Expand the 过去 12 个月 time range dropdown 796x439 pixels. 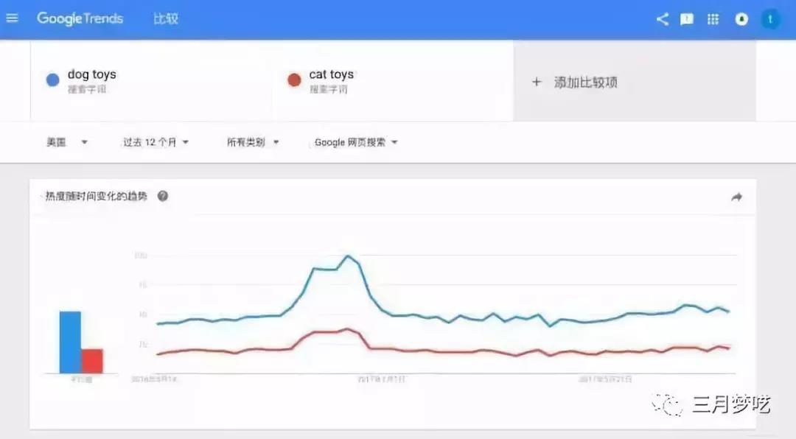(156, 142)
